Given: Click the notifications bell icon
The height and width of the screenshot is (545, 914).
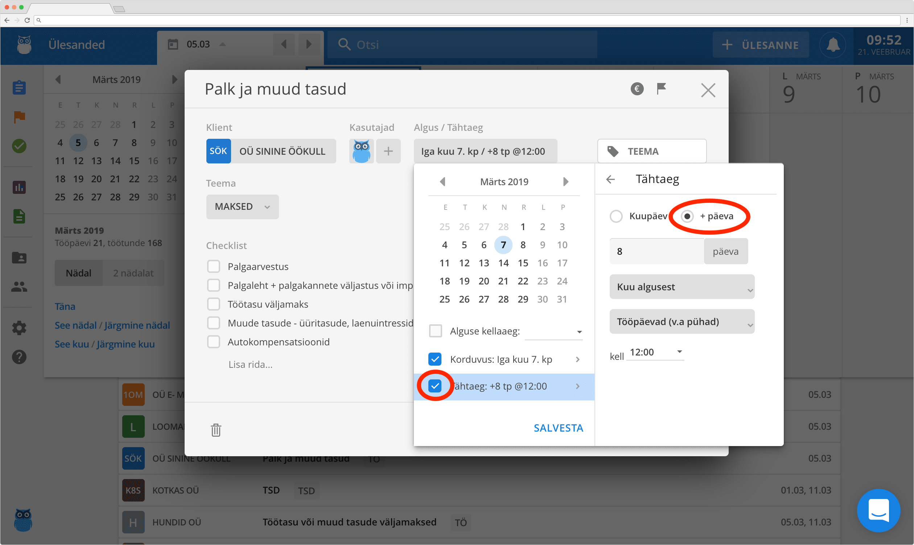Looking at the screenshot, I should 833,45.
